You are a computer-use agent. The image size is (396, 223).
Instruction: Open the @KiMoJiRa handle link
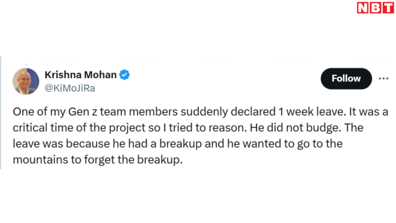point(70,88)
